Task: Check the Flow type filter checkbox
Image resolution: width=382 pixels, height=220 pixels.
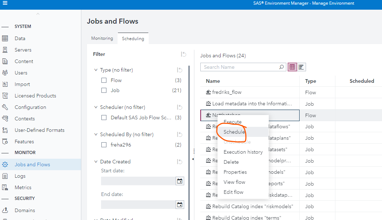Action: click(104, 80)
